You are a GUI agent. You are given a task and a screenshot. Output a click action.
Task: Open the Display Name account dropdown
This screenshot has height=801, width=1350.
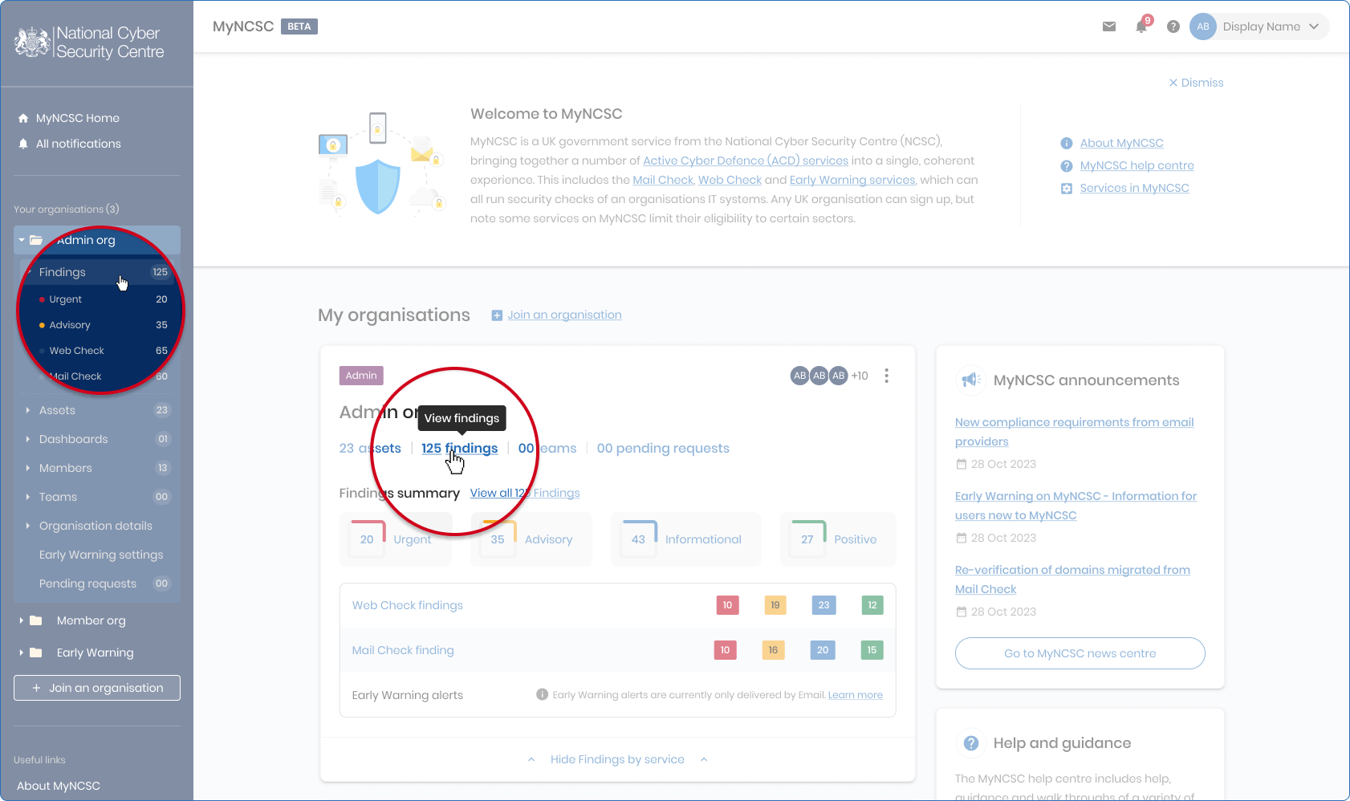(x=1260, y=26)
